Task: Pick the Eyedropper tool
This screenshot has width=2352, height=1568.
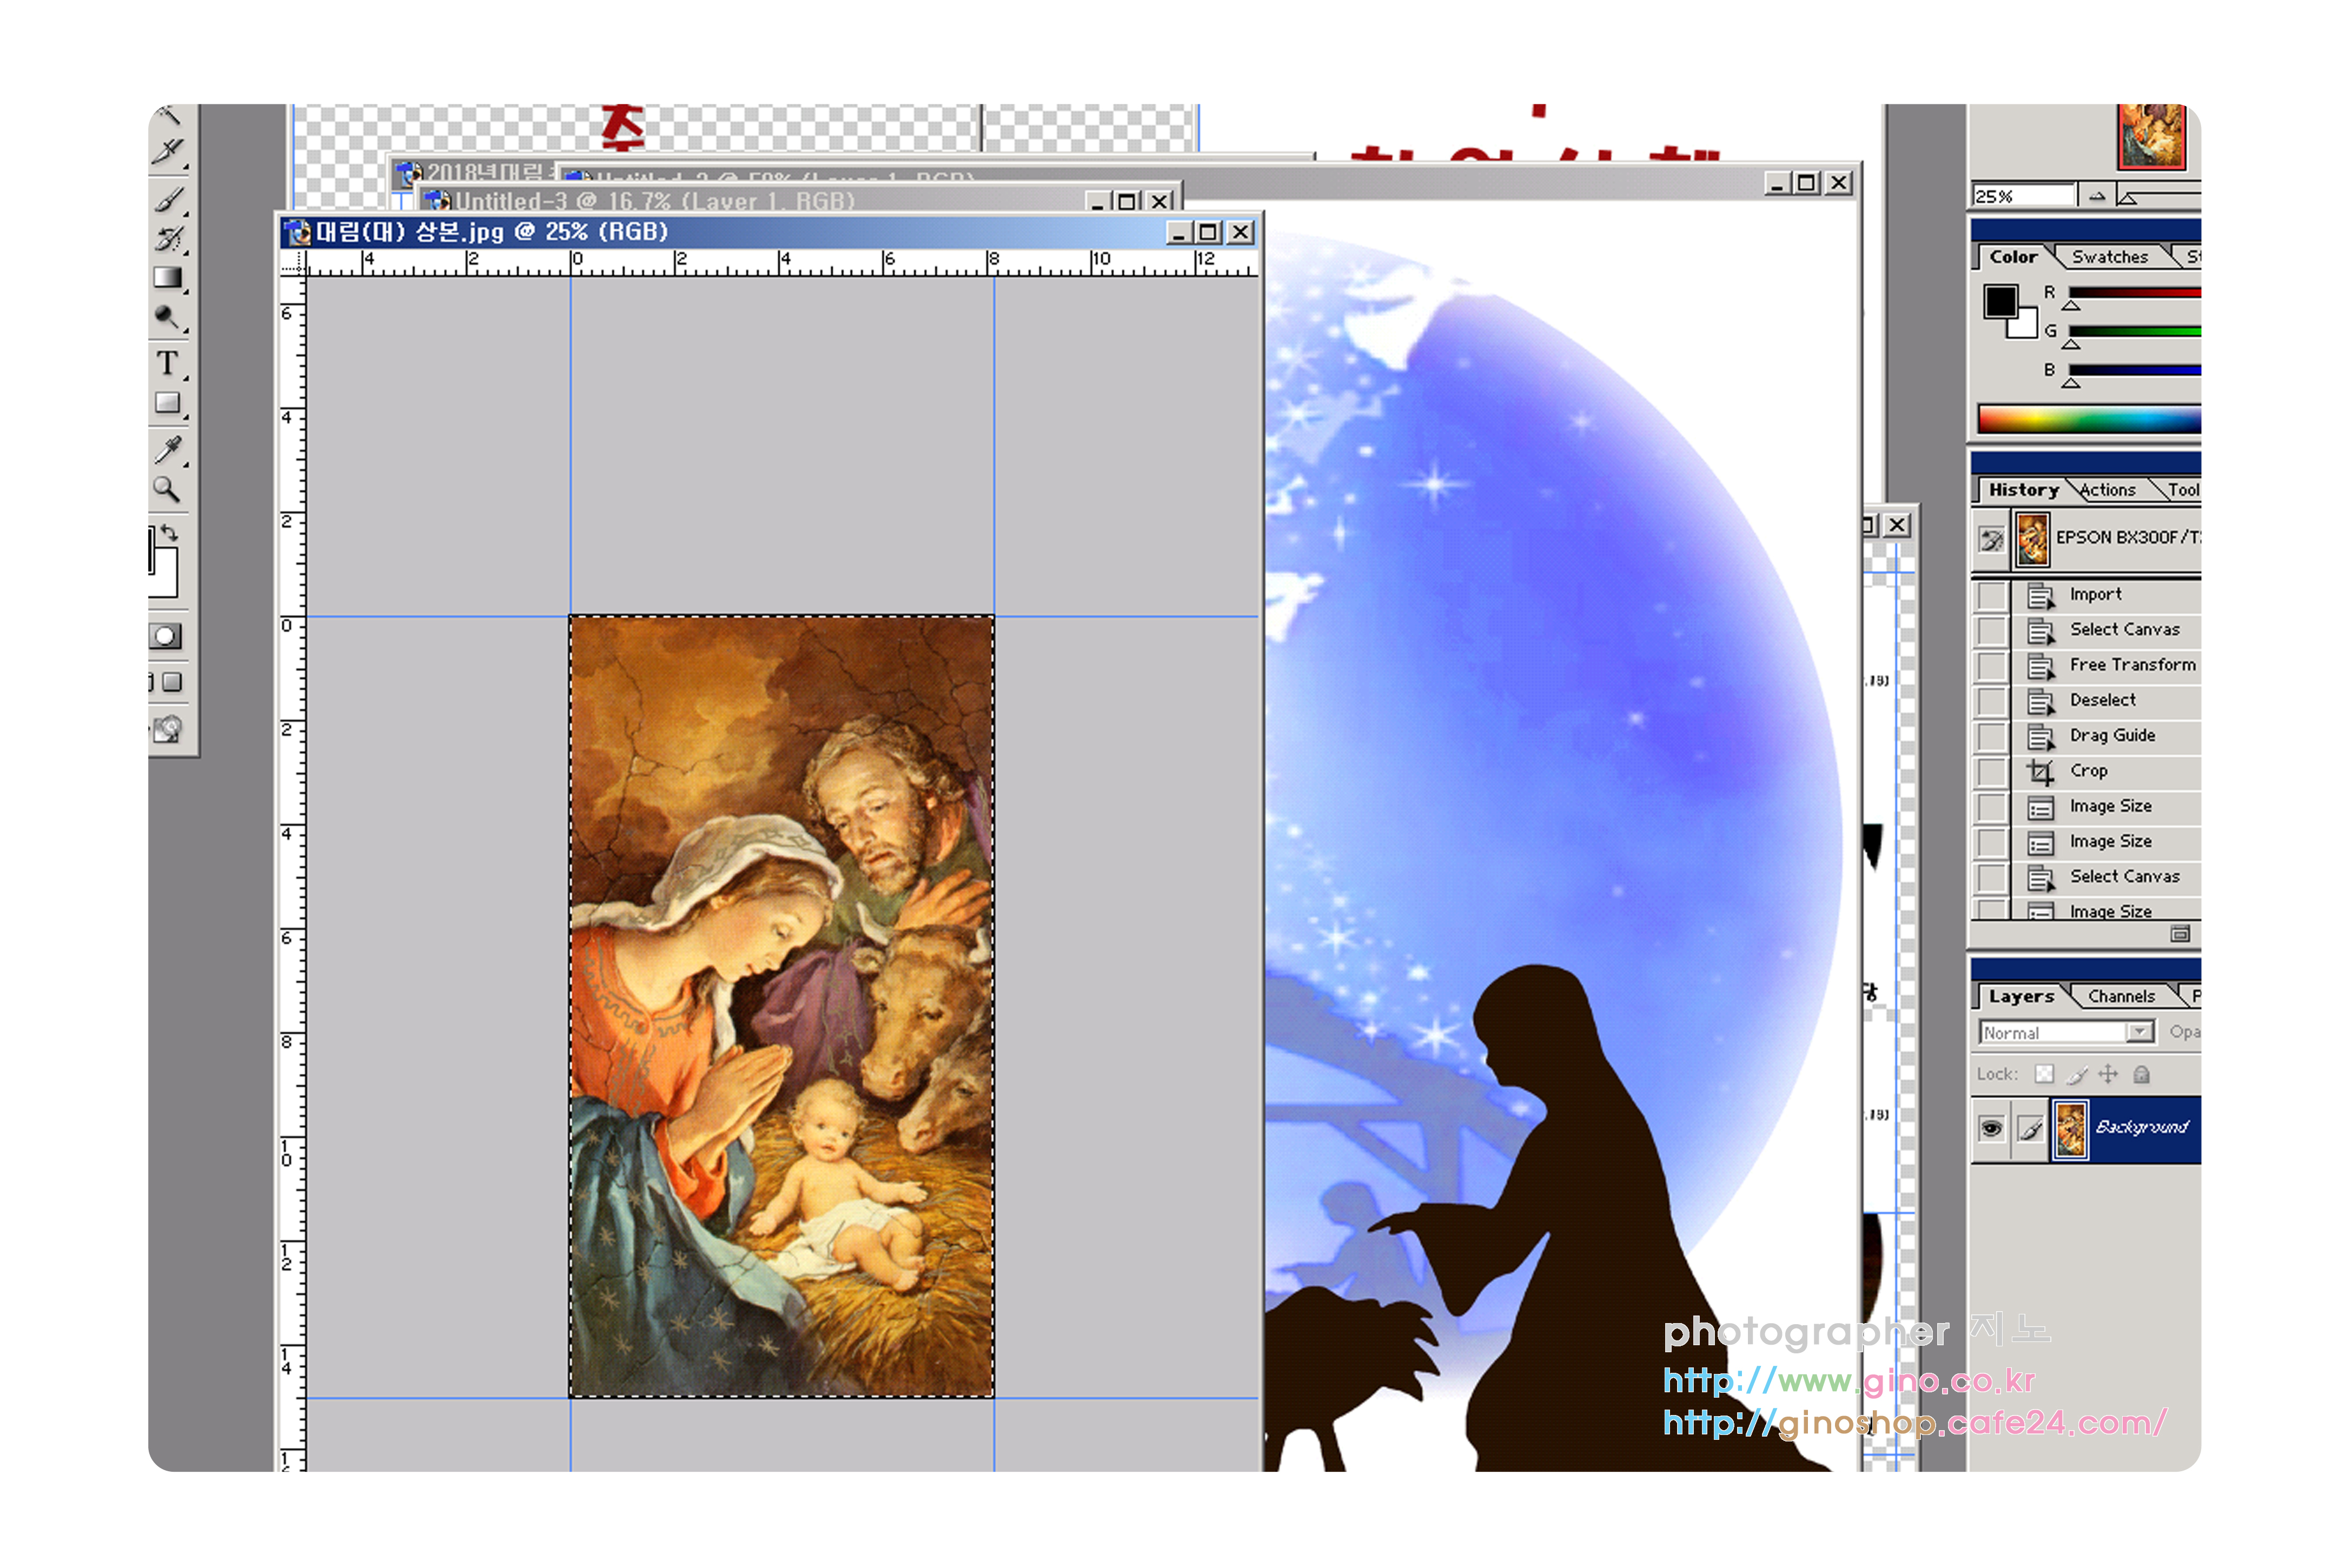Action: [x=168, y=450]
